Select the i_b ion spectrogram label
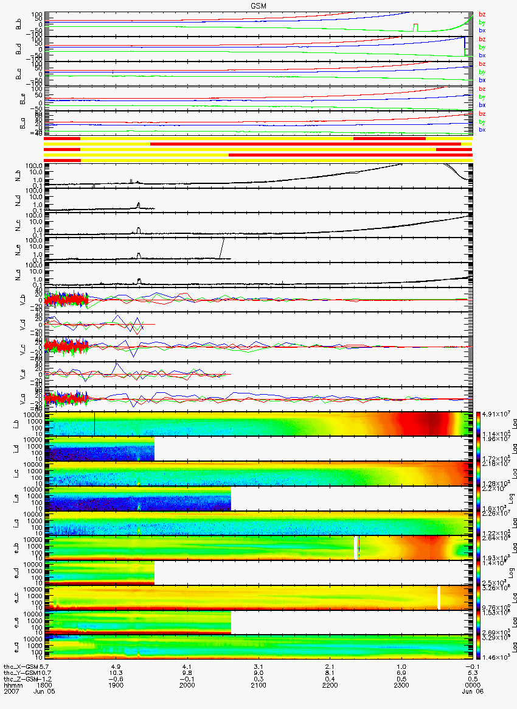517x709 pixels. click(x=15, y=424)
